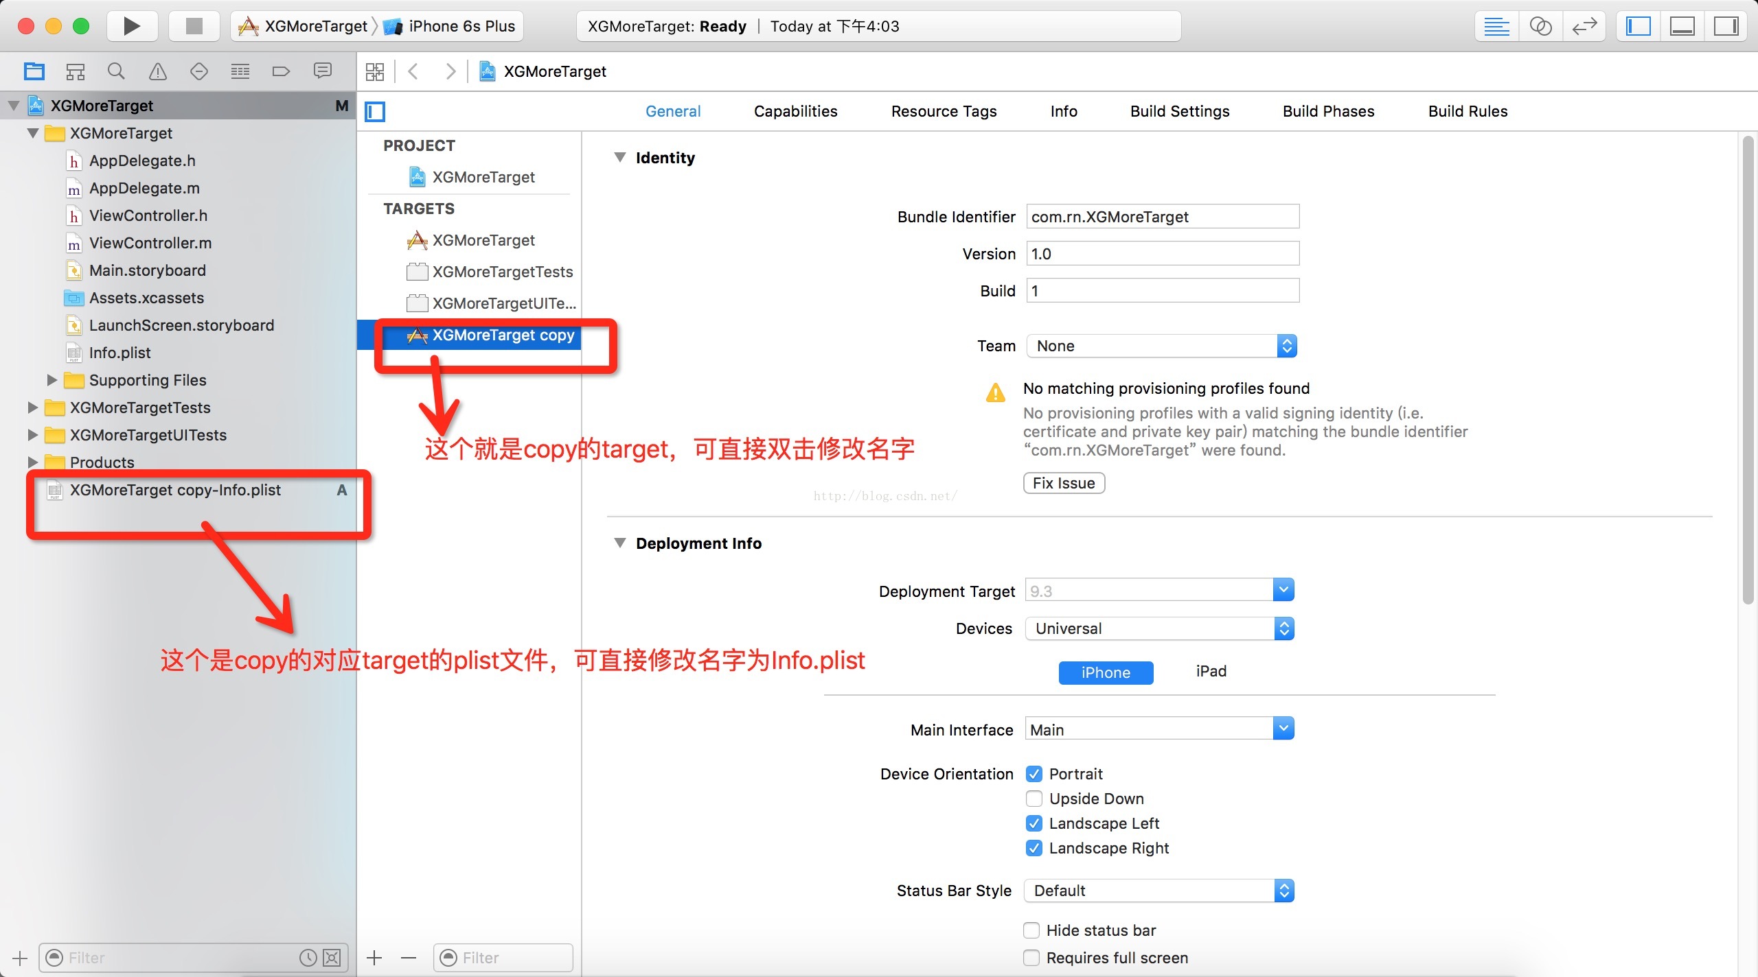
Task: Select the iPad device segment
Action: (1211, 672)
